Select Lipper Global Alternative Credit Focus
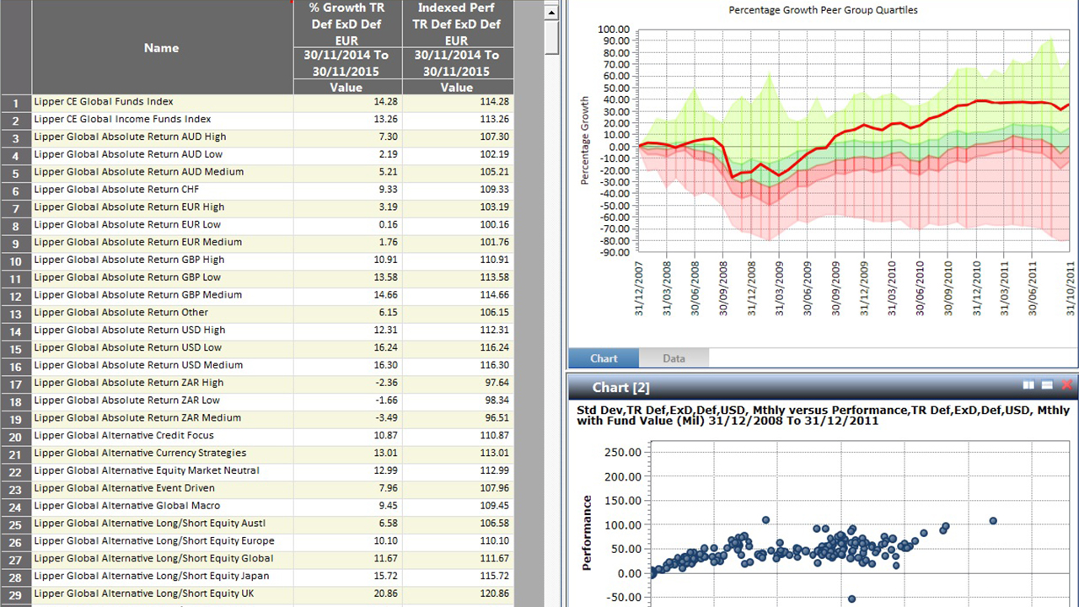1079x607 pixels. point(124,435)
